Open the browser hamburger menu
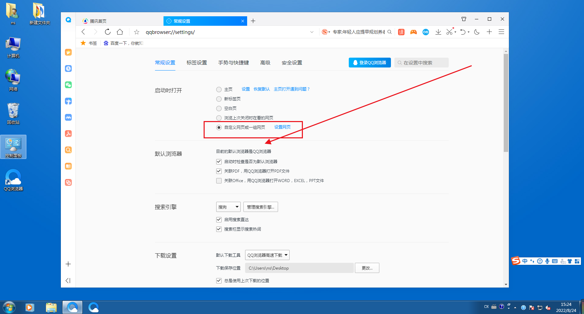The image size is (584, 314). point(501,32)
